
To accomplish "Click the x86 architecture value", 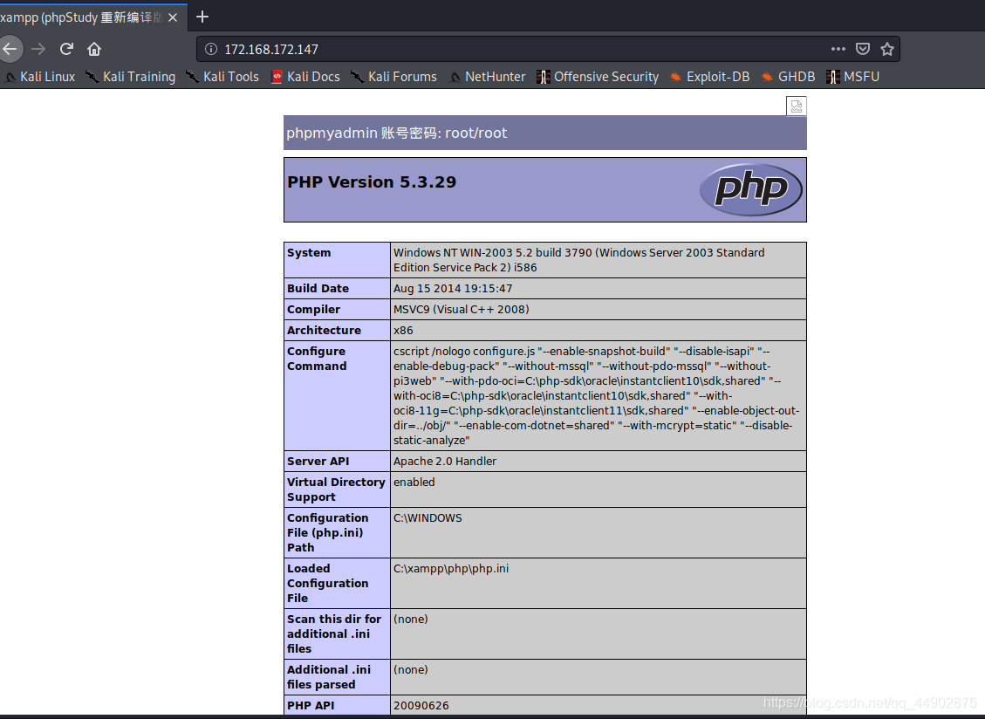I will pos(403,330).
